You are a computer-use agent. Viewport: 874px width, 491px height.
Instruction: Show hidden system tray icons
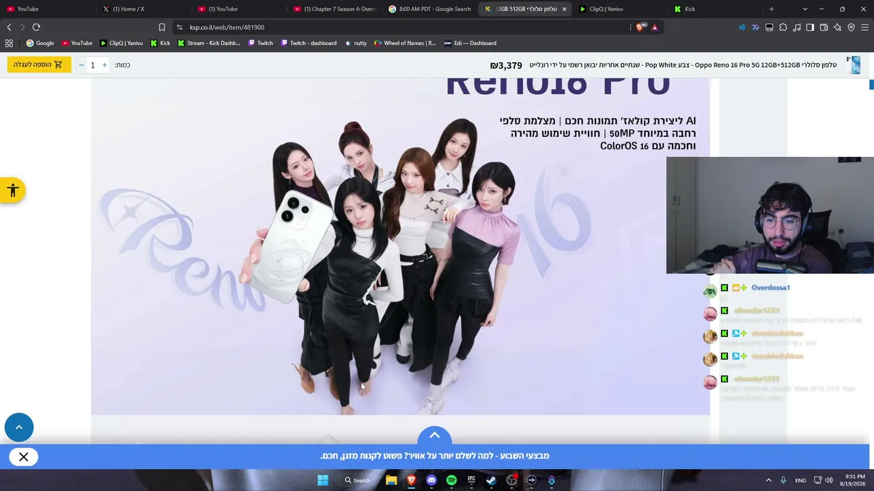click(x=768, y=480)
